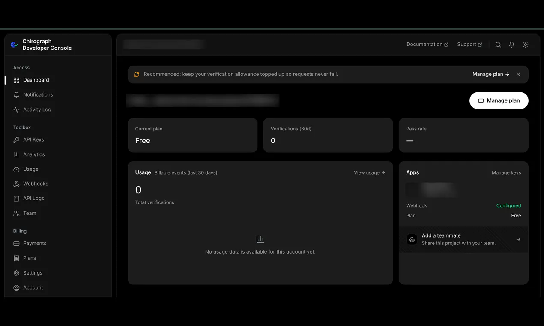The image size is (544, 326).
Task: Click the Webhooks icon in sidebar
Action: pos(16,184)
